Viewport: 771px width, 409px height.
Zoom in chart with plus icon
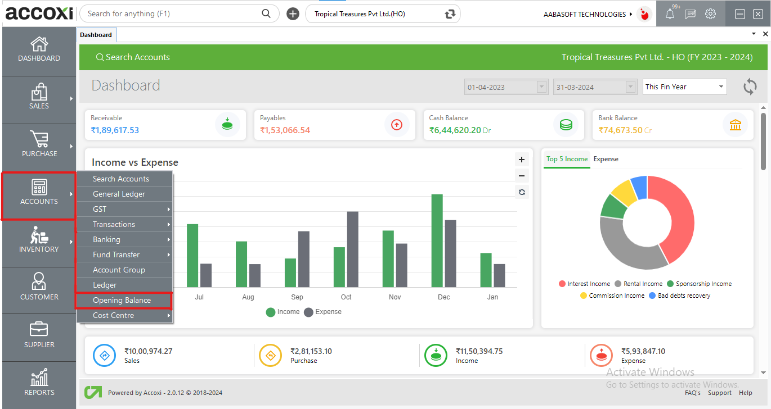pyautogui.click(x=522, y=160)
